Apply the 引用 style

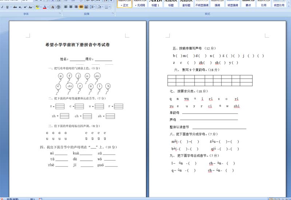[263, 4]
